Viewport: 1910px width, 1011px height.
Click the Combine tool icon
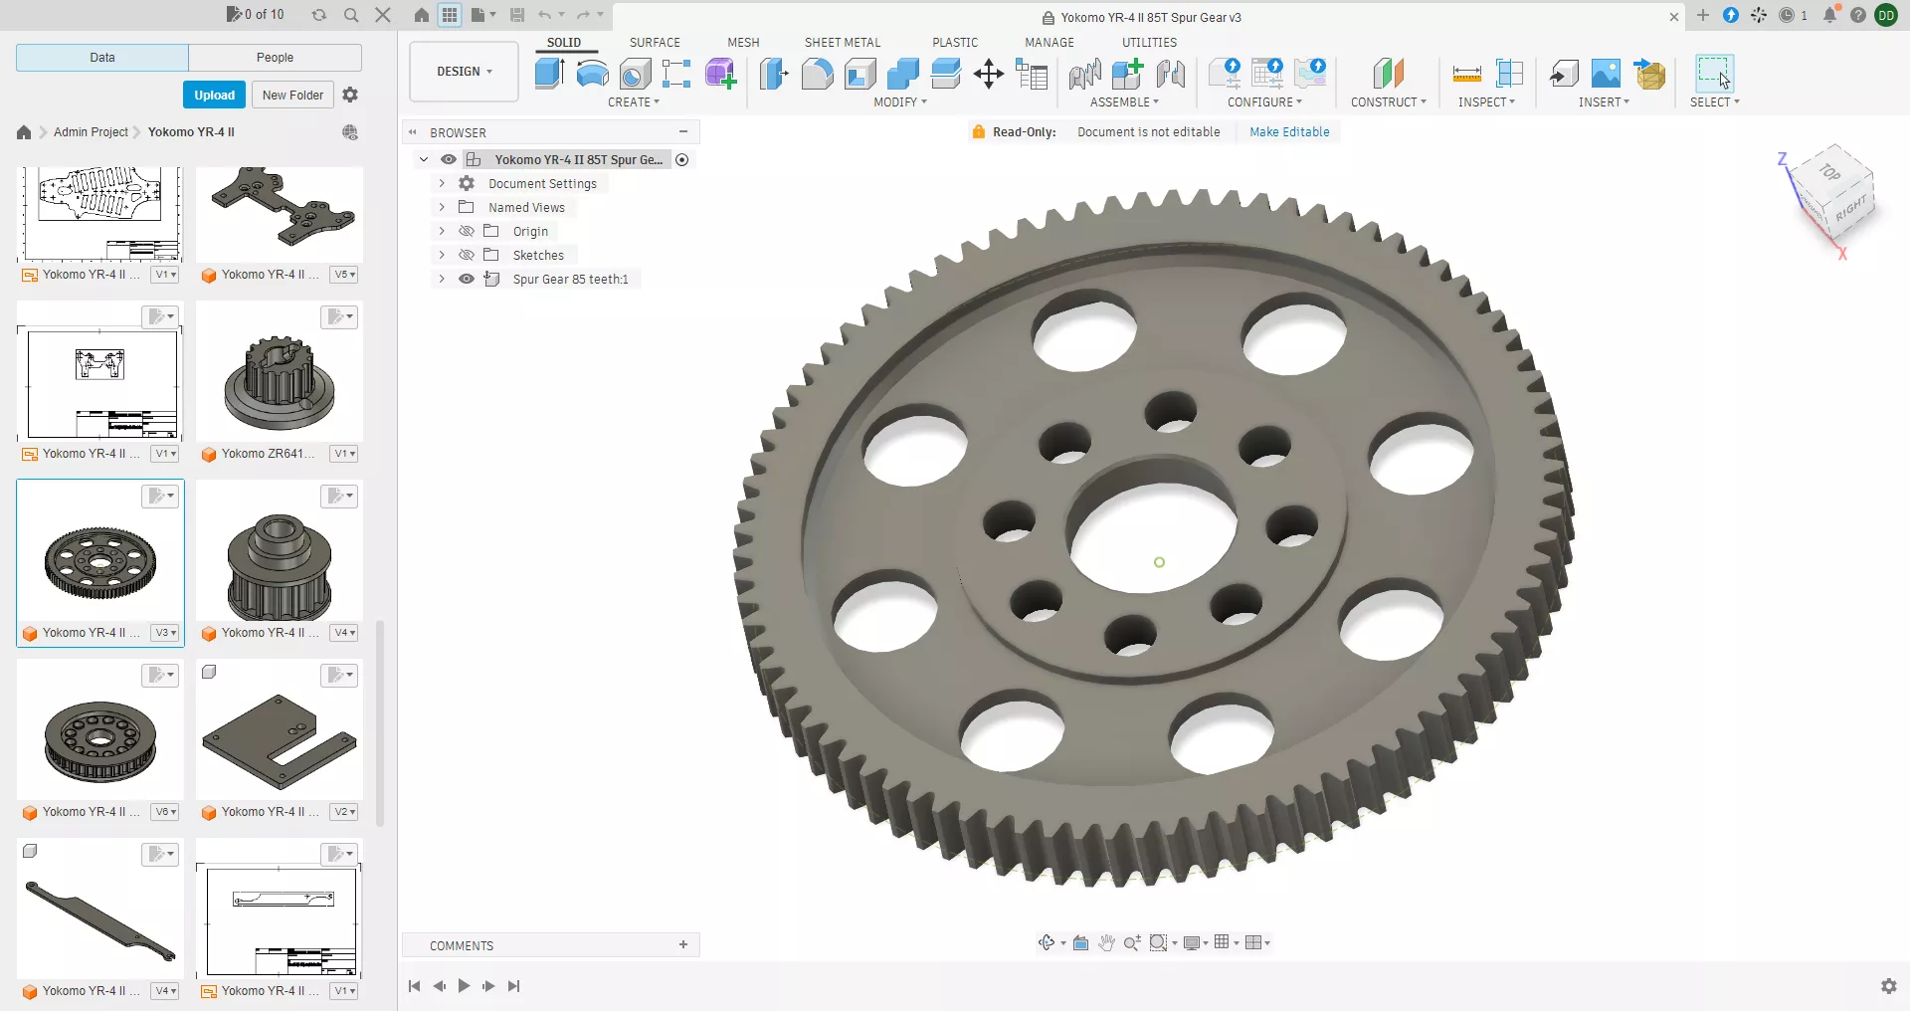pos(902,74)
